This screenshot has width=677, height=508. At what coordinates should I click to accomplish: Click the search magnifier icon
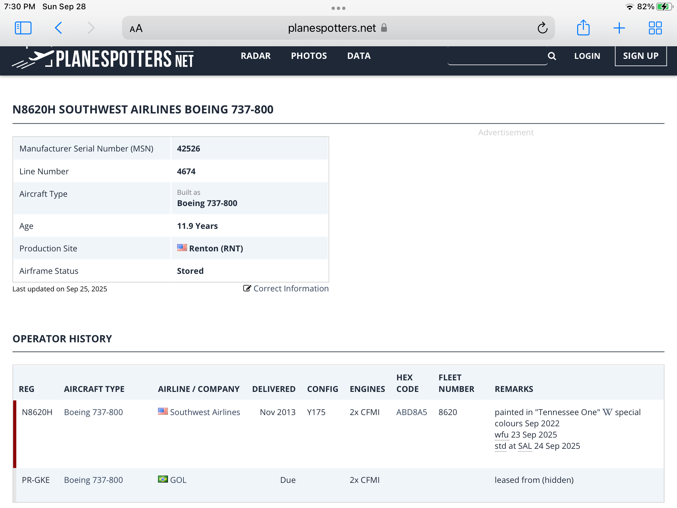(552, 56)
